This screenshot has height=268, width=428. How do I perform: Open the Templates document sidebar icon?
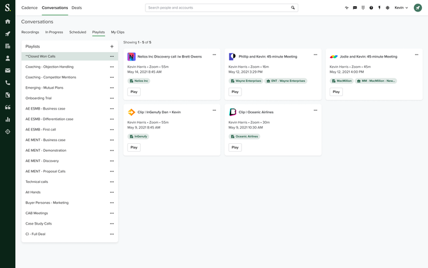pos(7,95)
